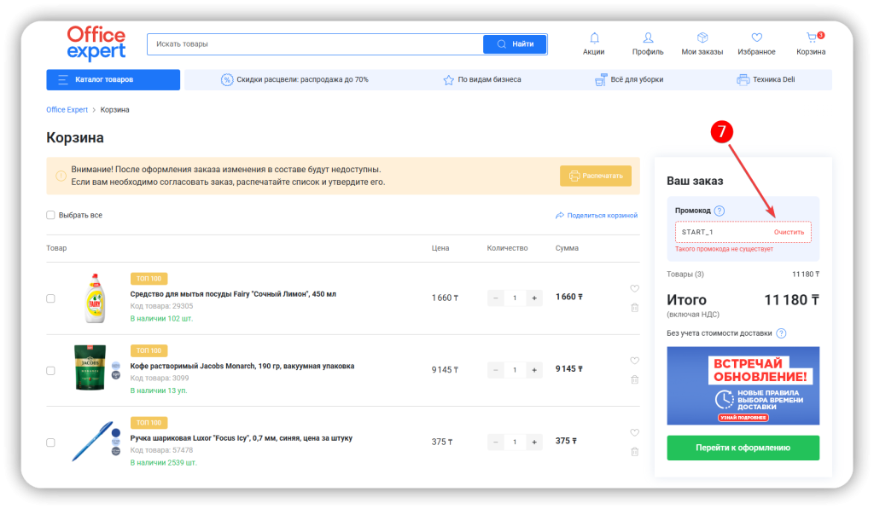
Task: Open the Профиль user icon
Action: (648, 38)
